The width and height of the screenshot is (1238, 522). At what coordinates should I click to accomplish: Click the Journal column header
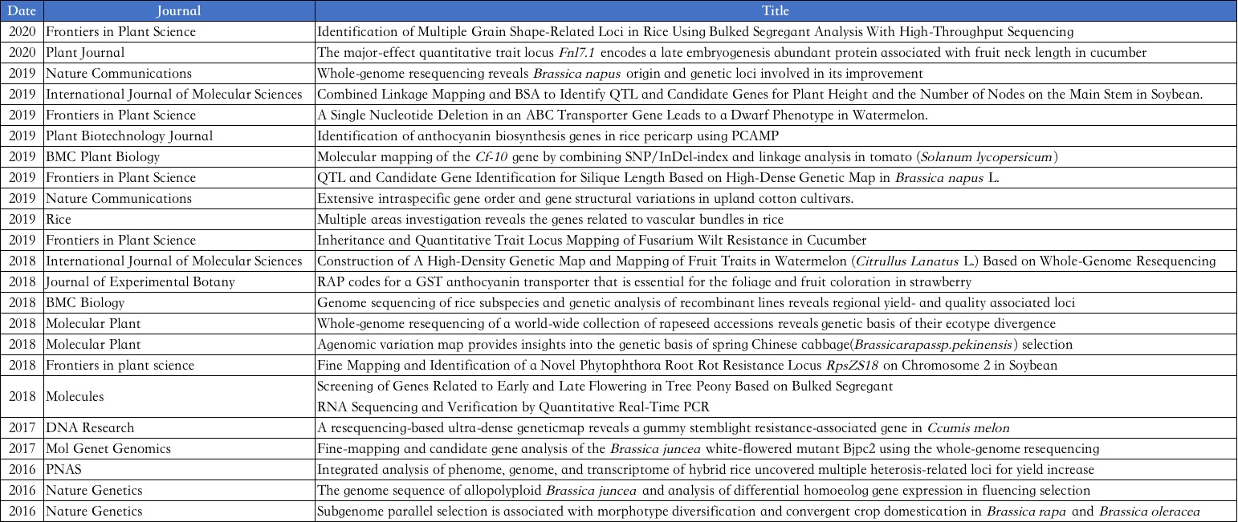[x=179, y=11]
